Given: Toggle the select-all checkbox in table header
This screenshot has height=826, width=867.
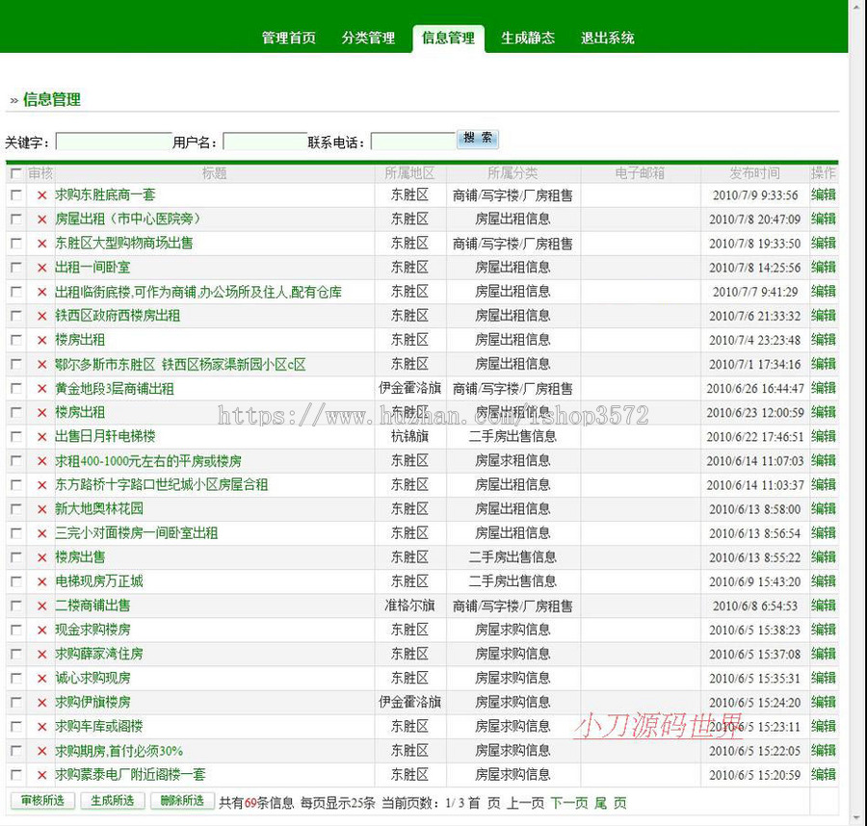Looking at the screenshot, I should (15, 173).
